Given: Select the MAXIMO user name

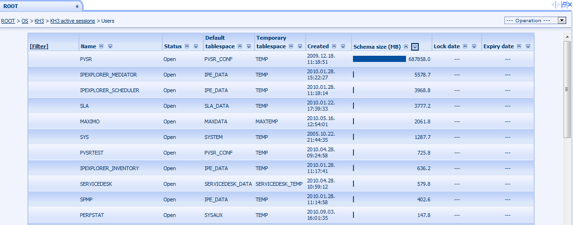Looking at the screenshot, I should pyautogui.click(x=90, y=121).
